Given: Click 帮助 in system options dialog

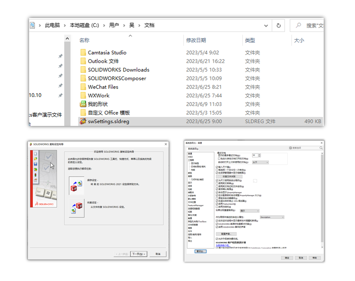Looking at the screenshot, I should point(315,258).
